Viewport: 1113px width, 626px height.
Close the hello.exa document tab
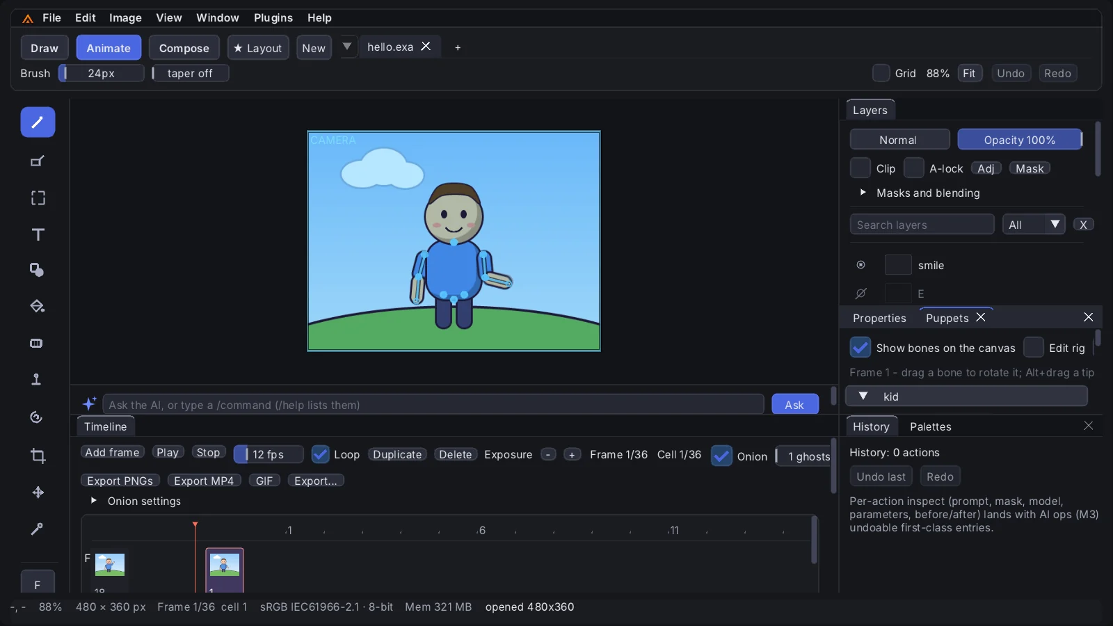click(x=426, y=46)
